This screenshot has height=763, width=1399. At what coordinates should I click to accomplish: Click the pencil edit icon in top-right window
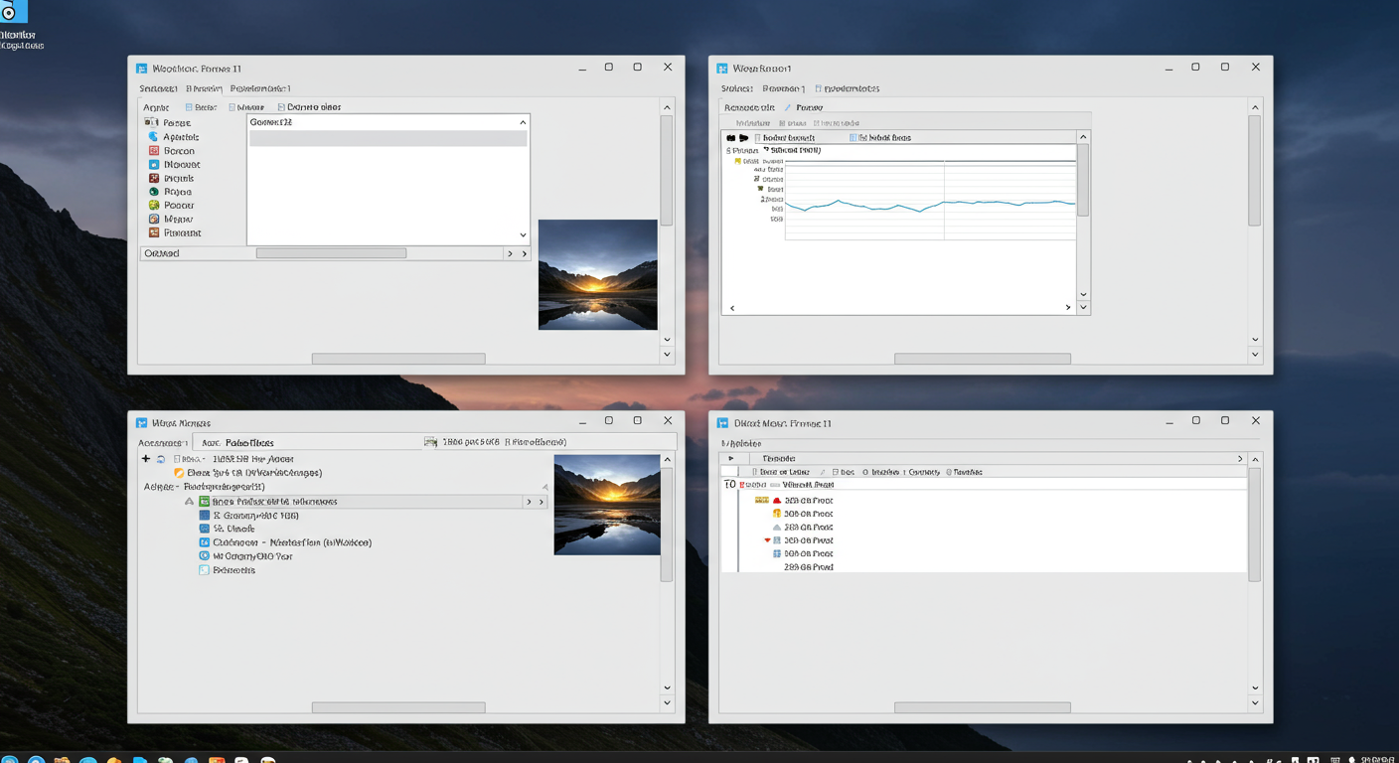788,107
